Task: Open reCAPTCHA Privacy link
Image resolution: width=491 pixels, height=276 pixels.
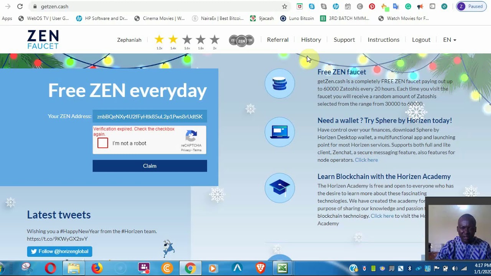Action: (x=186, y=150)
